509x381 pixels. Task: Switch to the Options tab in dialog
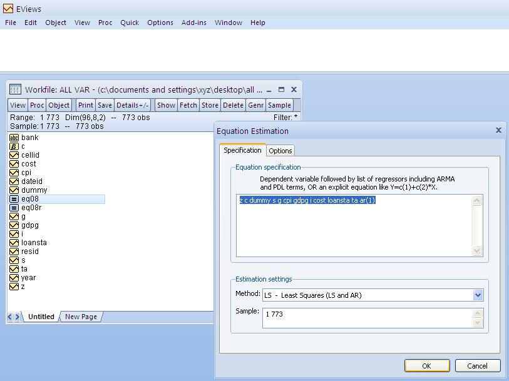tap(280, 151)
